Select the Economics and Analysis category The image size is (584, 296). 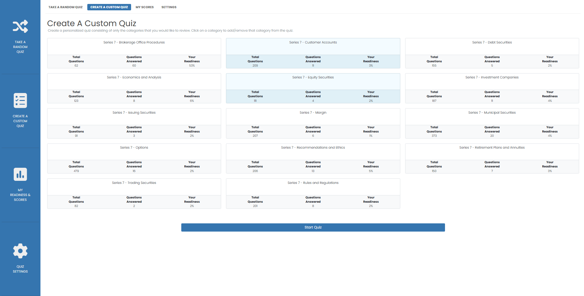[x=134, y=81]
